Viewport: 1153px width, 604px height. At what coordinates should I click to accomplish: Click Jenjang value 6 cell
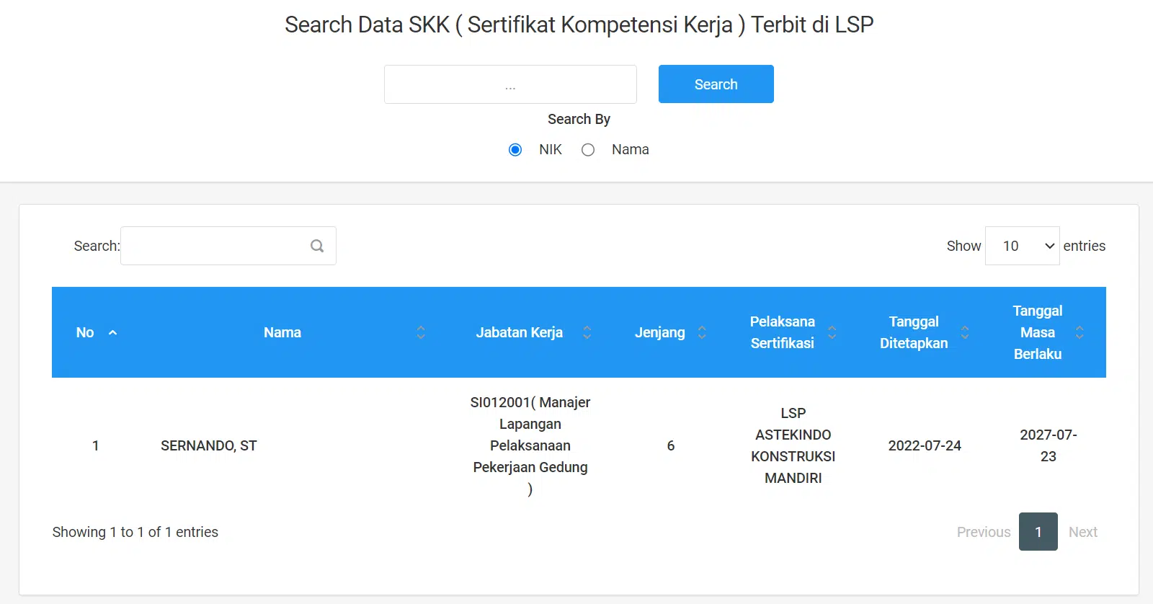click(x=671, y=445)
